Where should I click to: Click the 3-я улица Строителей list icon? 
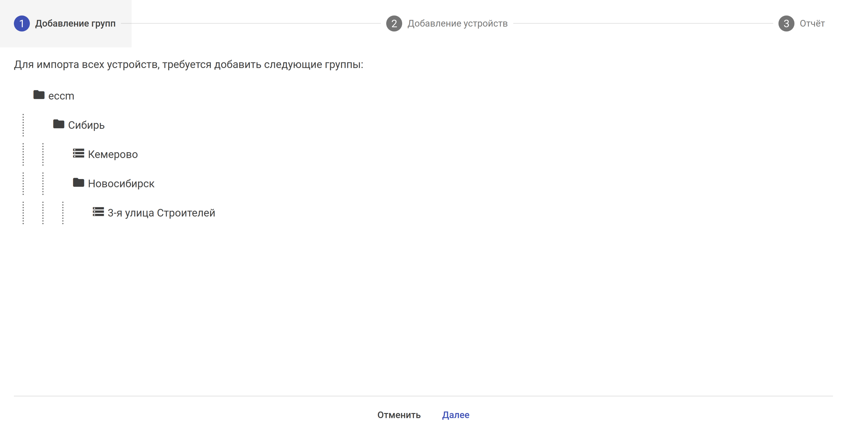[x=98, y=212]
